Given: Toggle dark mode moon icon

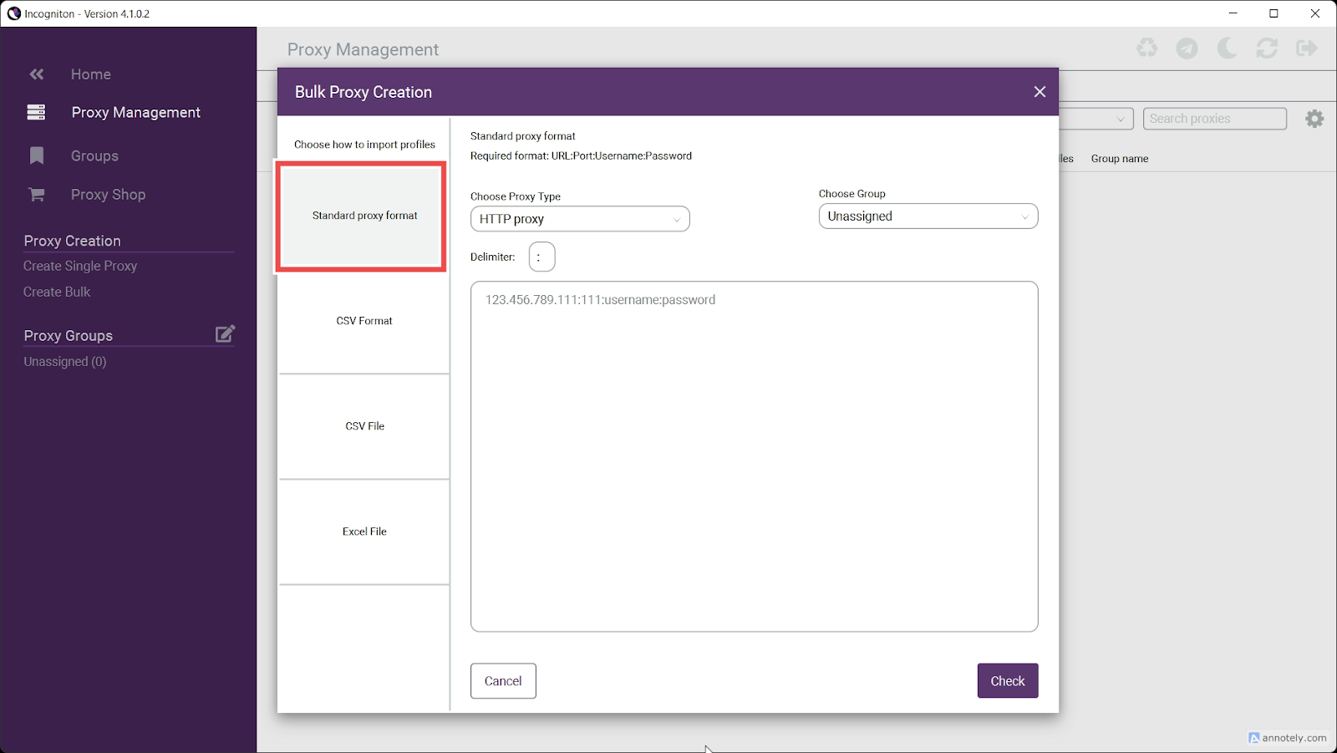Looking at the screenshot, I should (1227, 48).
